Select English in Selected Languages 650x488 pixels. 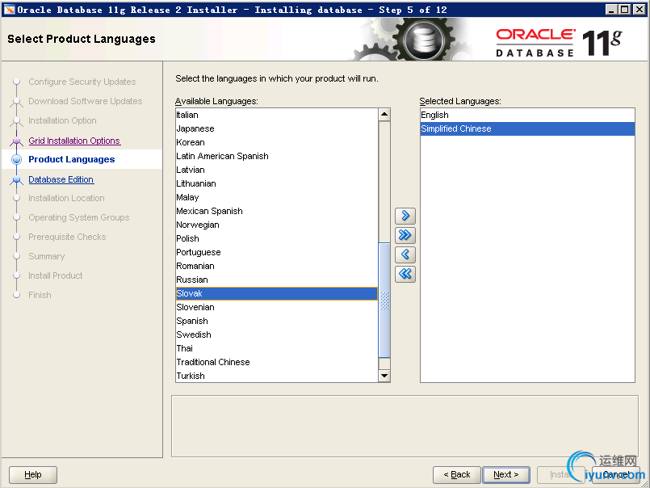click(527, 115)
